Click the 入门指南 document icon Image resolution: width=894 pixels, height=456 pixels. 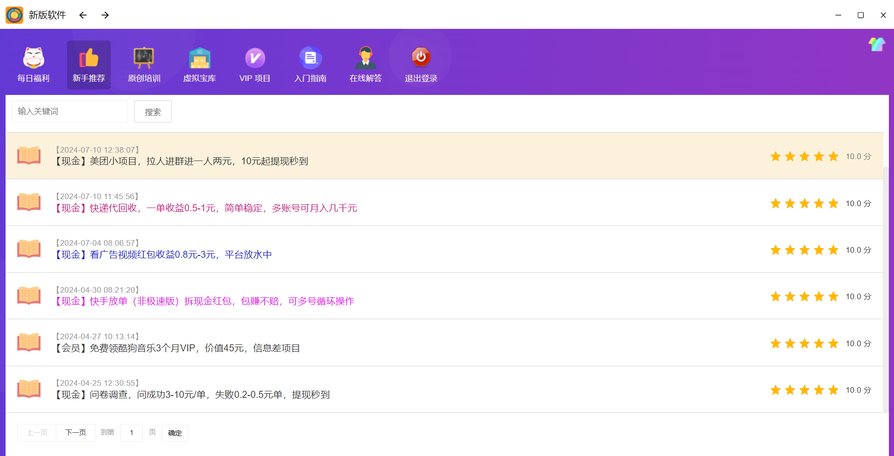(310, 60)
